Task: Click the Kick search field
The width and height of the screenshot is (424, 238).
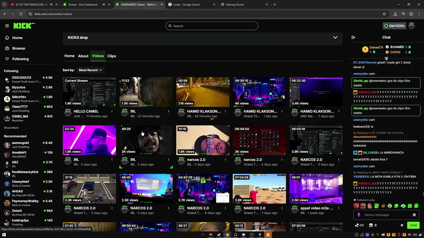Action: click(x=212, y=26)
